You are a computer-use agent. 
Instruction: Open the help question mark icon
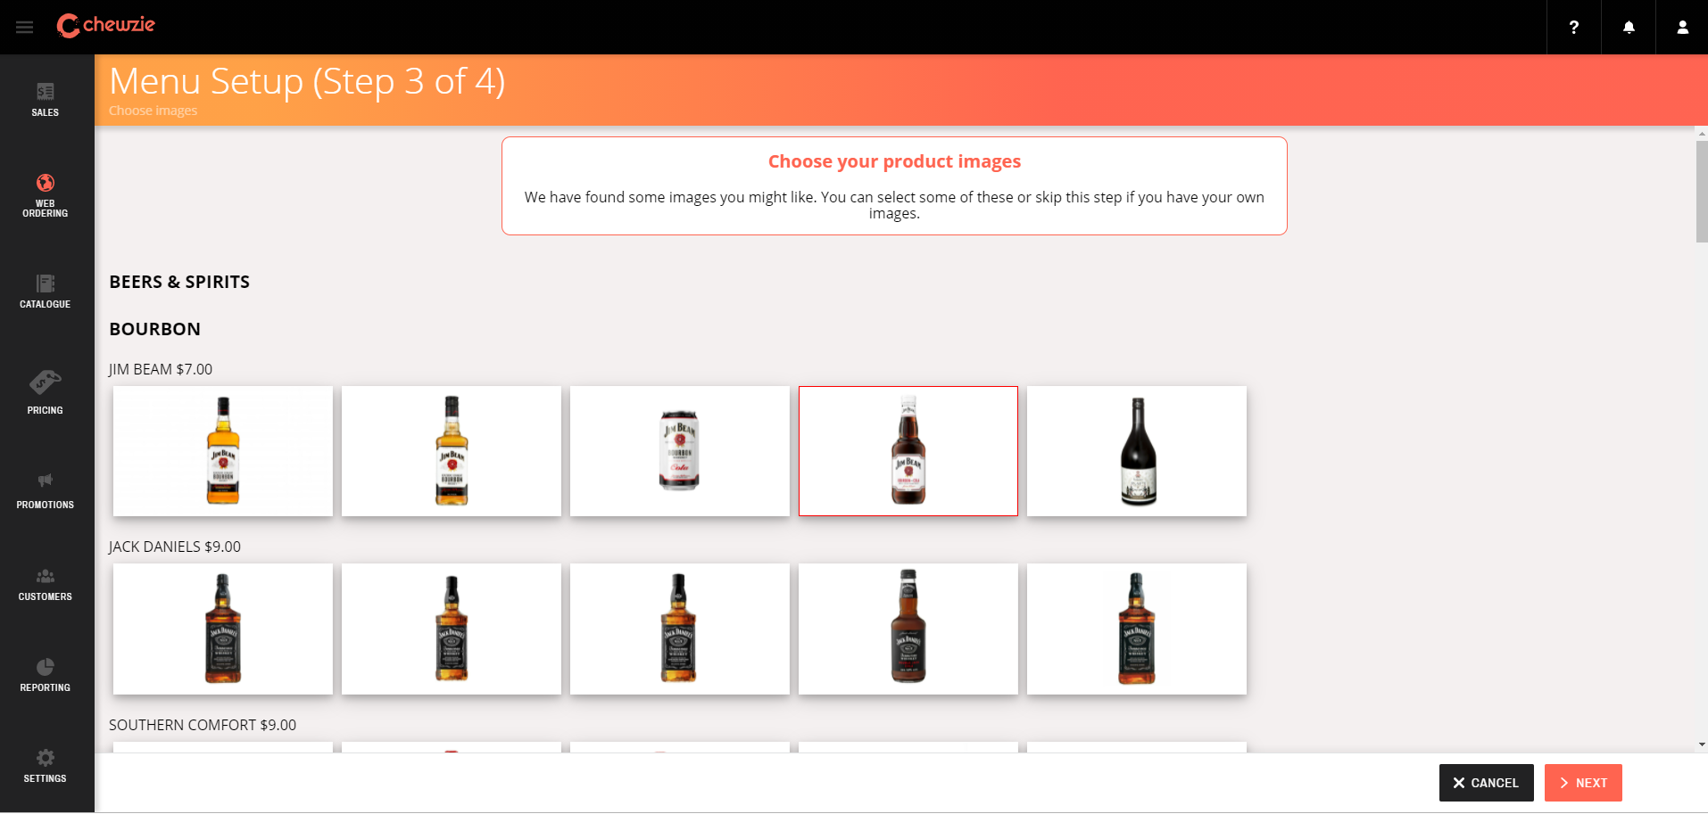click(x=1574, y=27)
